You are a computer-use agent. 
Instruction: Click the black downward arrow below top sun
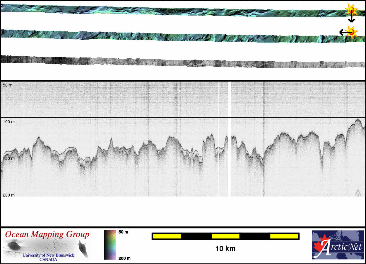pyautogui.click(x=351, y=18)
